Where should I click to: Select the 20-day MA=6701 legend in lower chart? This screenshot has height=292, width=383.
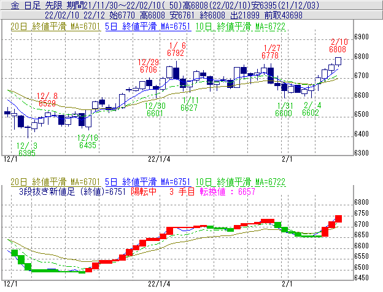click(x=55, y=182)
